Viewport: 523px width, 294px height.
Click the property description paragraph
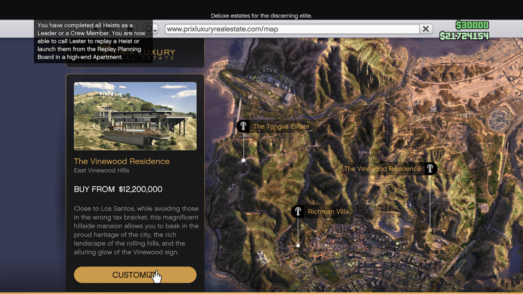[136, 231]
